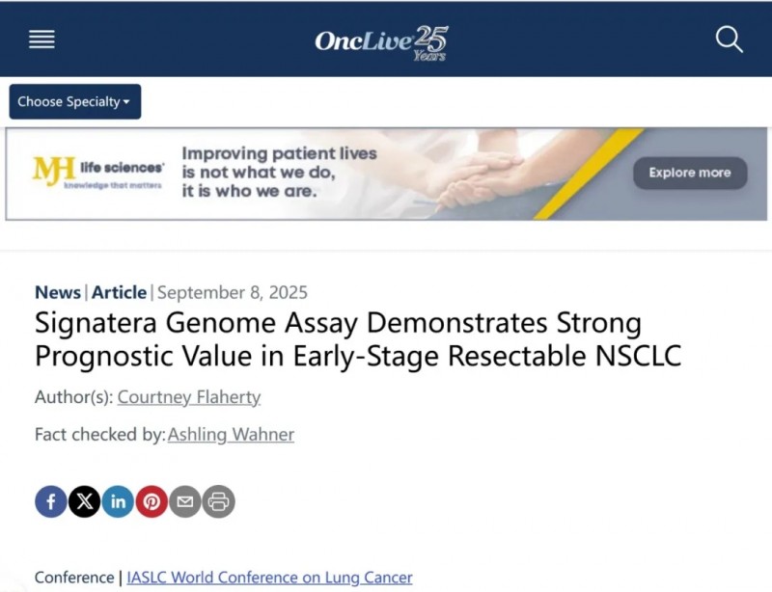Click the Signatera Genome Assay headline
The width and height of the screenshot is (772, 592).
pos(358,339)
